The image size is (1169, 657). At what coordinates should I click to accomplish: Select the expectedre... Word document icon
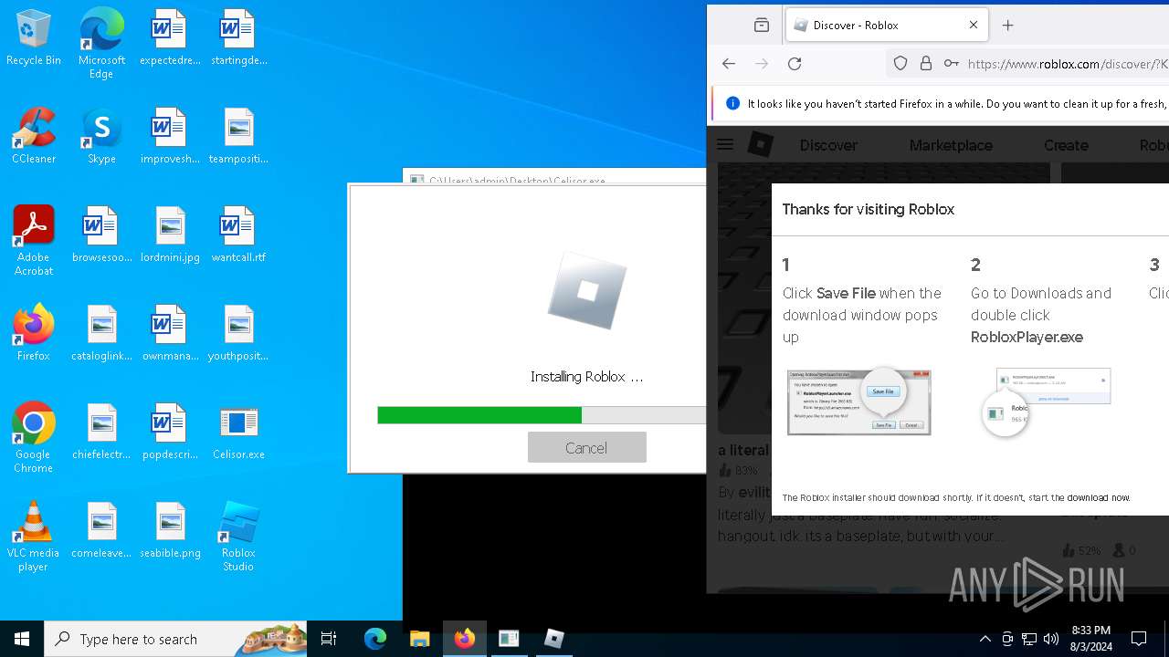coord(169,38)
